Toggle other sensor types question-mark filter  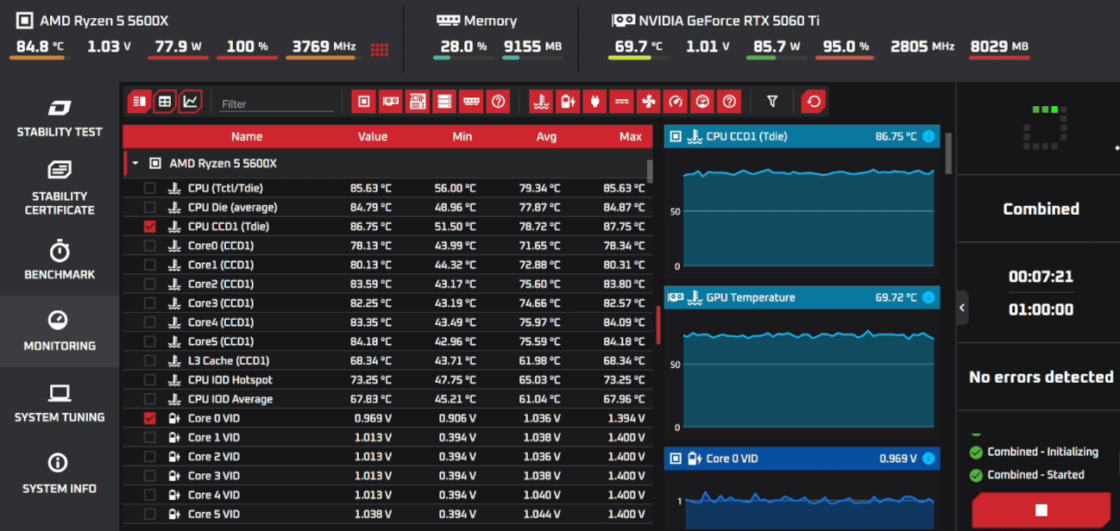point(729,102)
